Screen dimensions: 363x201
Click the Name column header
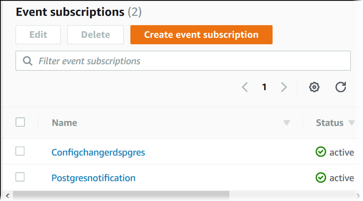tap(64, 123)
